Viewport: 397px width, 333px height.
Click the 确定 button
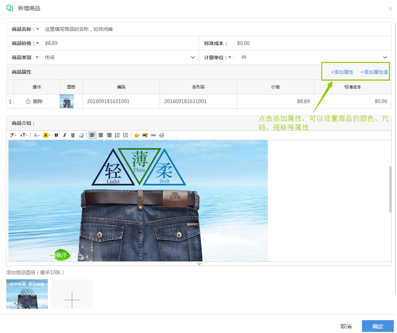tap(378, 326)
